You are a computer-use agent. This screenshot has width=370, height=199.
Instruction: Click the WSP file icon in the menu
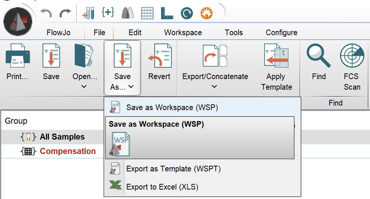(x=115, y=107)
